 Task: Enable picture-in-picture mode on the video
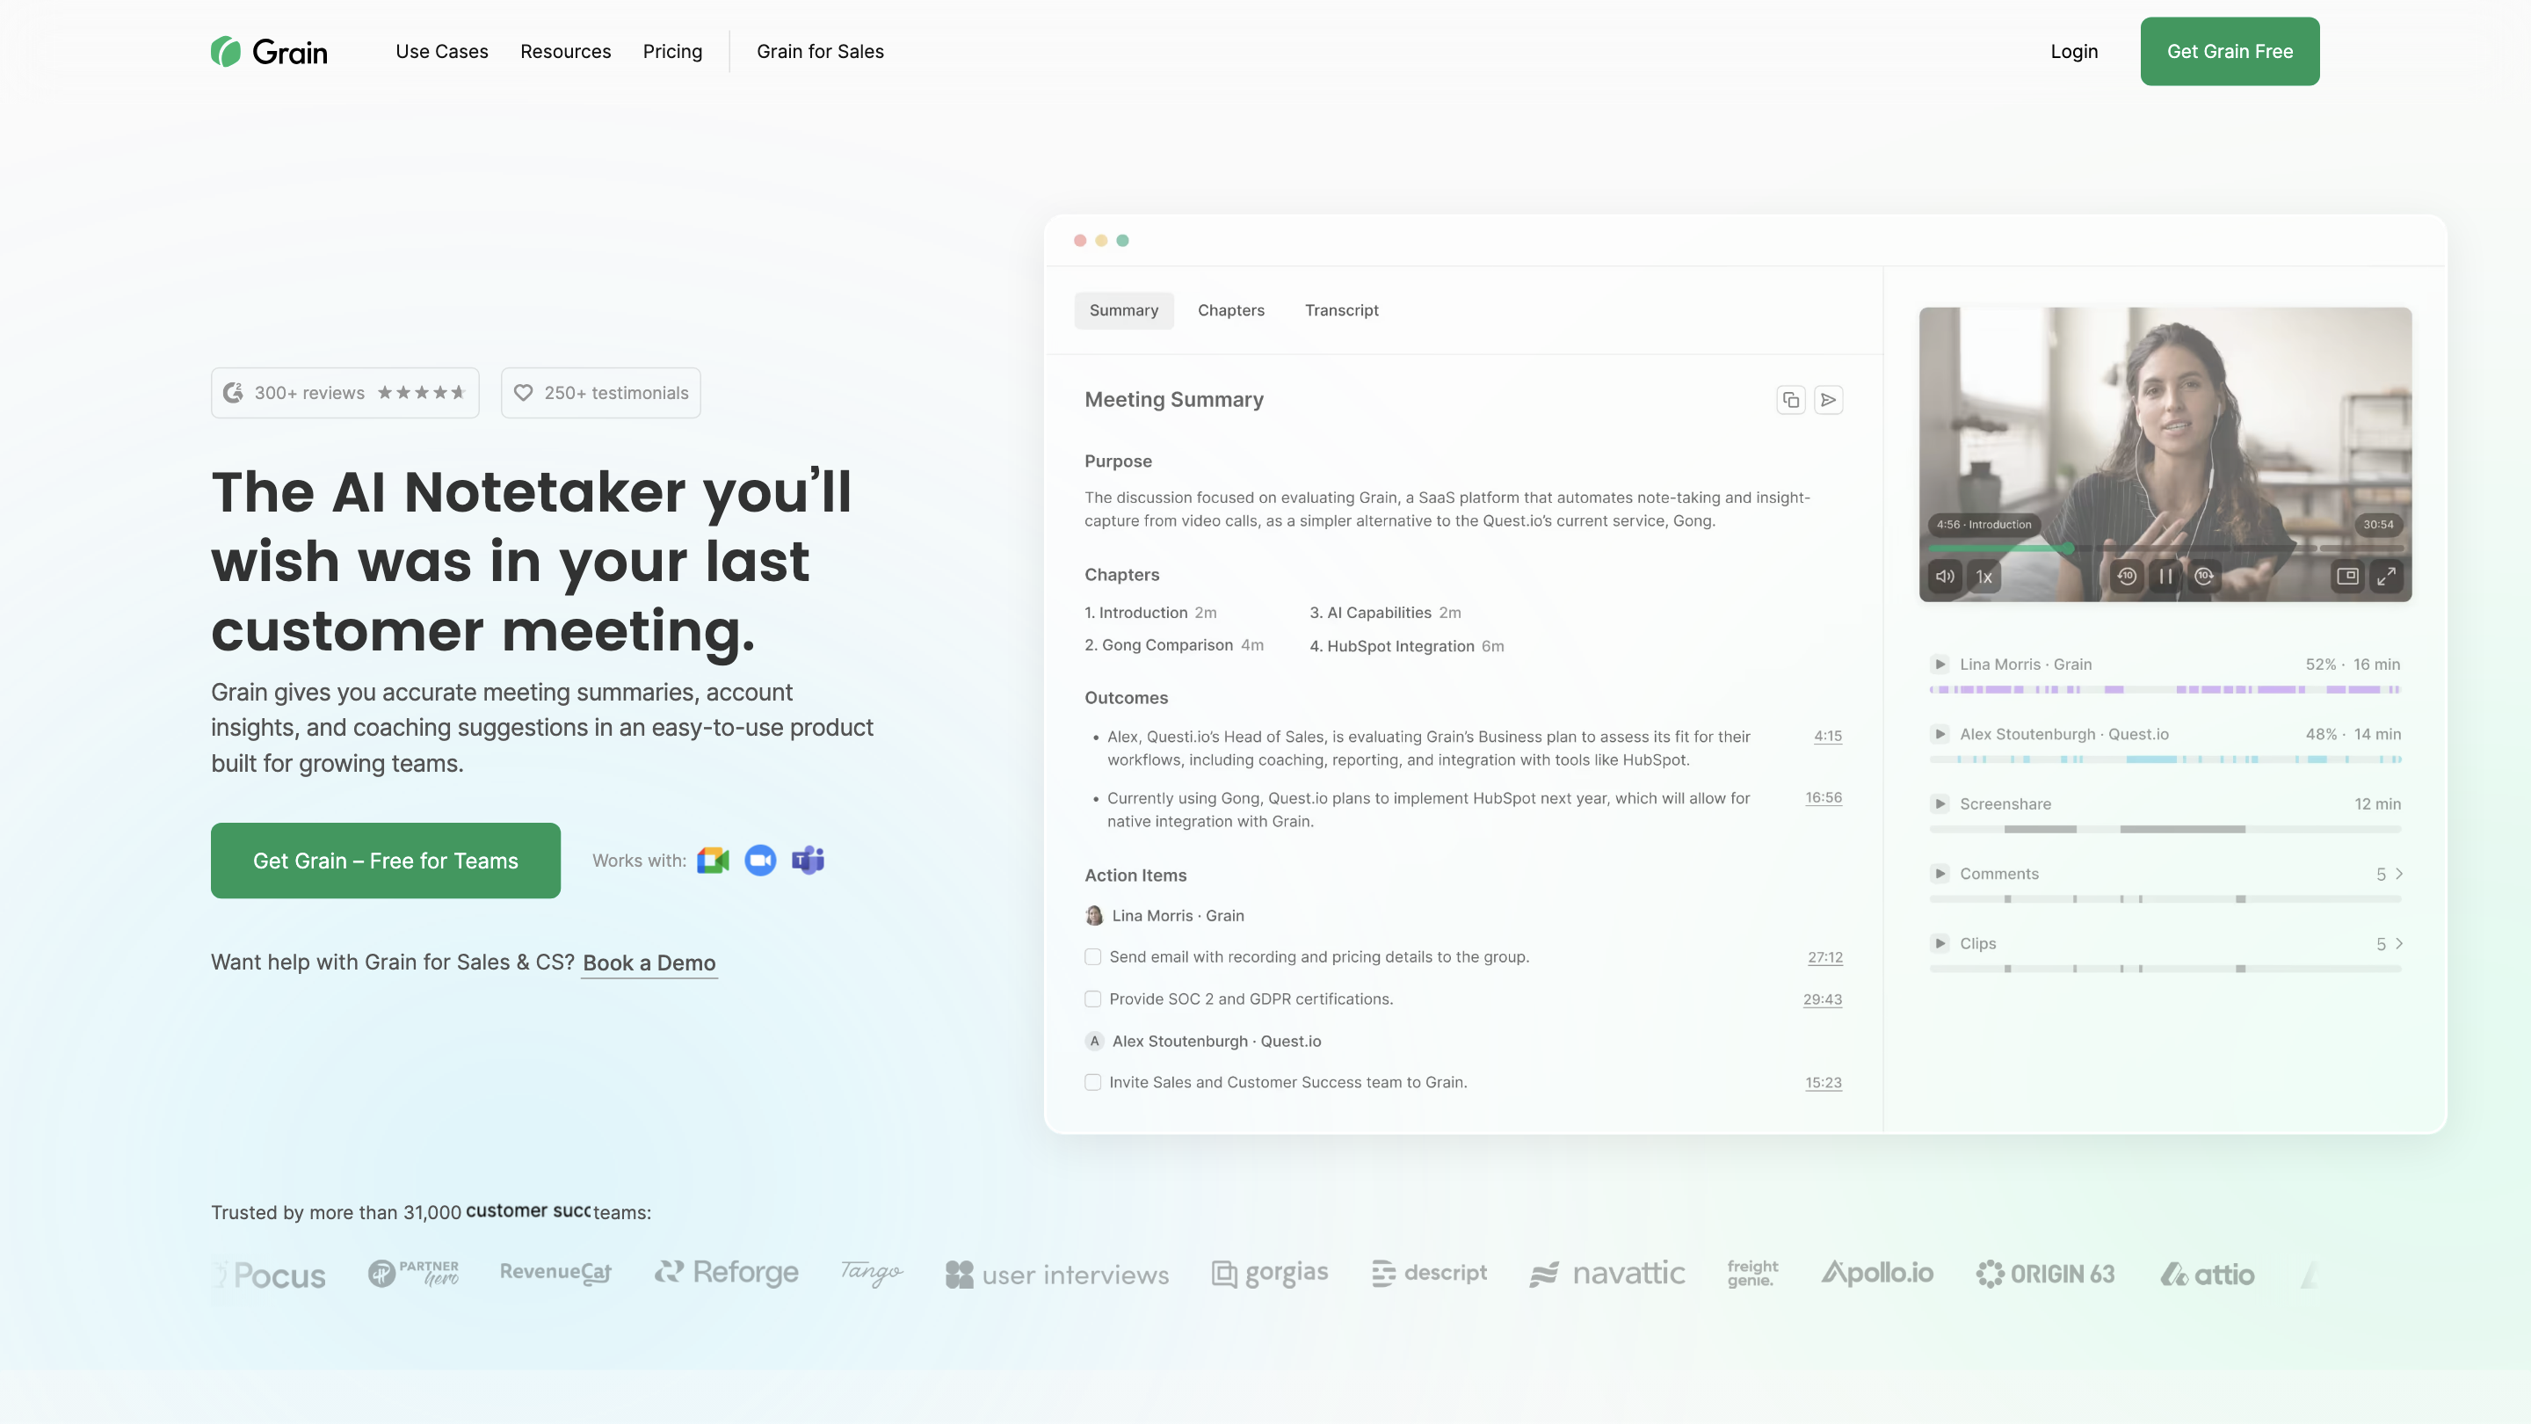pos(2347,577)
